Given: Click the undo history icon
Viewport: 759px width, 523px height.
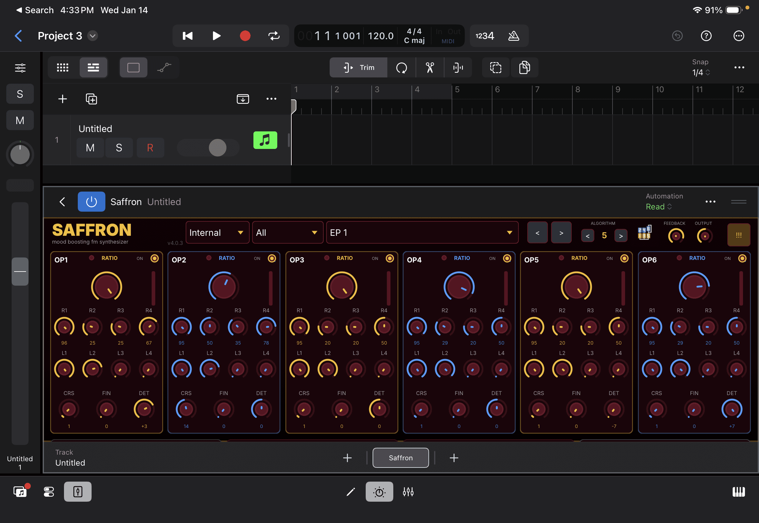Looking at the screenshot, I should click(x=677, y=36).
